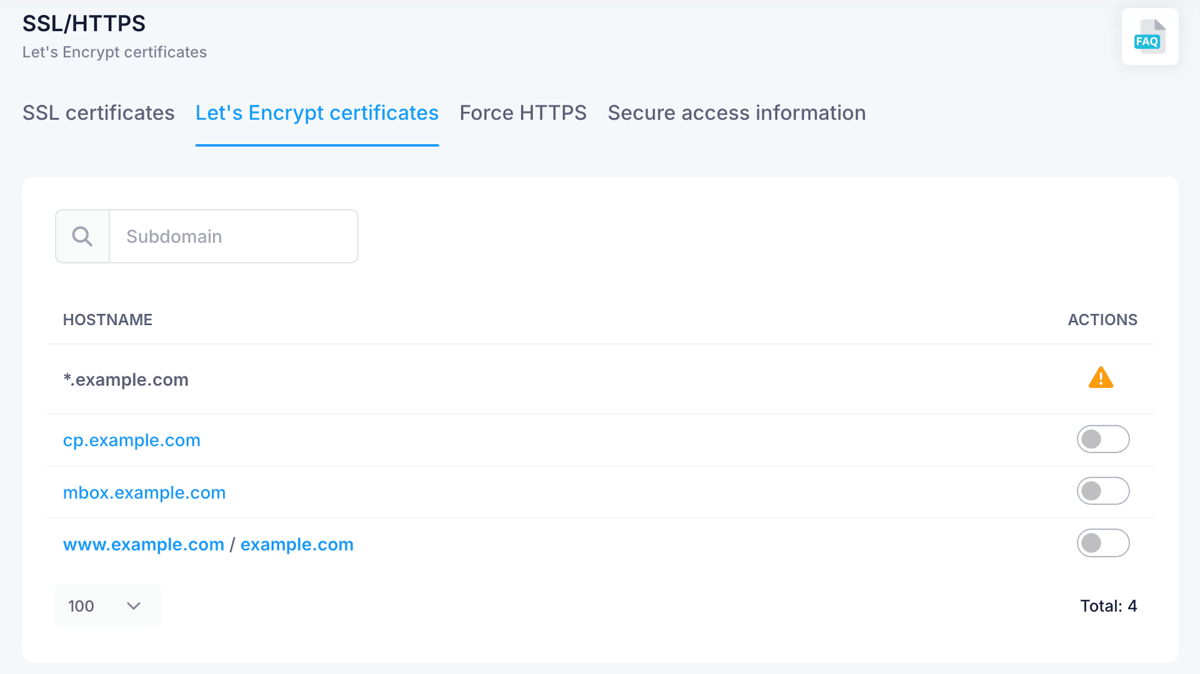
Task: Toggle certificate switch for mbox.example.com
Action: click(1102, 491)
